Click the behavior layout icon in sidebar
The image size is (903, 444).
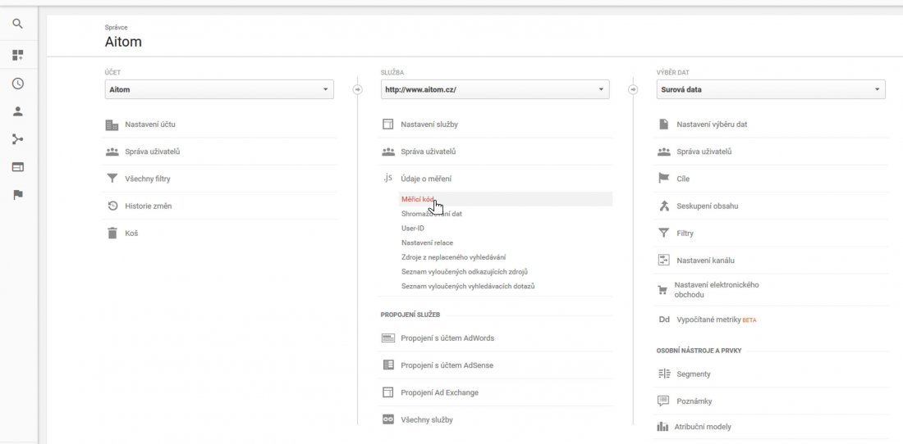[17, 167]
